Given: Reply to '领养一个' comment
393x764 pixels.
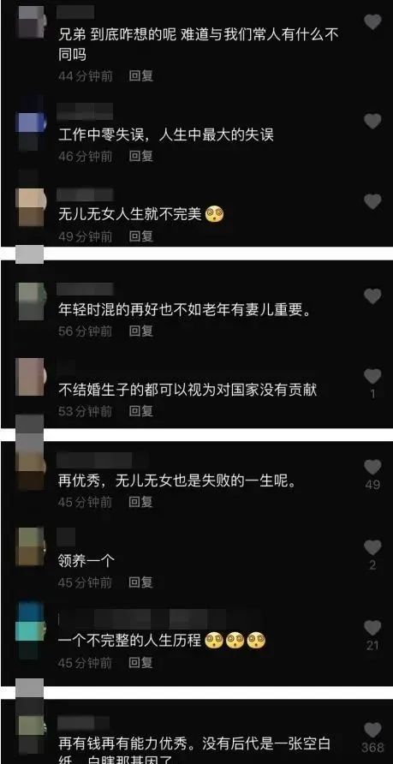Looking at the screenshot, I should click(x=140, y=582).
